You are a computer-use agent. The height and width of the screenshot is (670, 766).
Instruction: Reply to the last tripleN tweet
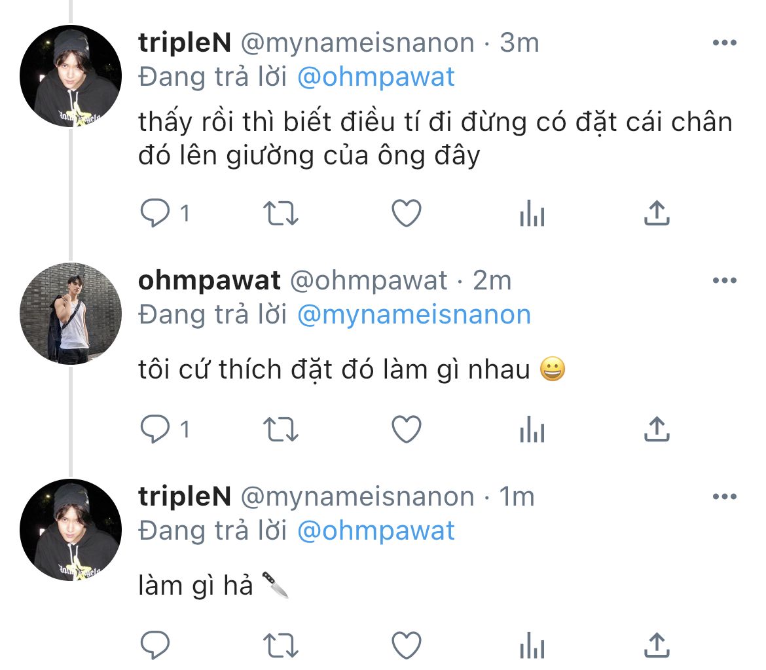tap(156, 646)
